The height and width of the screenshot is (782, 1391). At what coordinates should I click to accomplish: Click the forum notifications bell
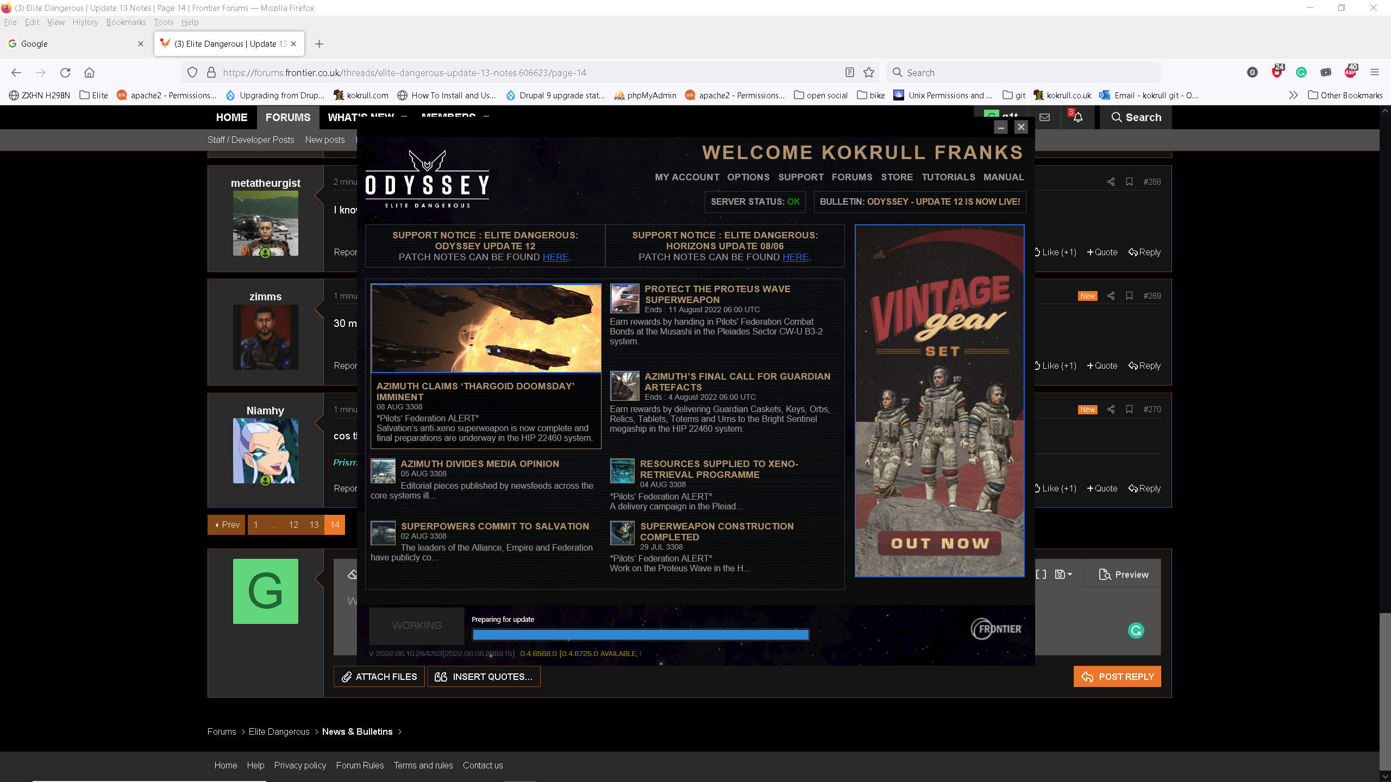[1078, 117]
